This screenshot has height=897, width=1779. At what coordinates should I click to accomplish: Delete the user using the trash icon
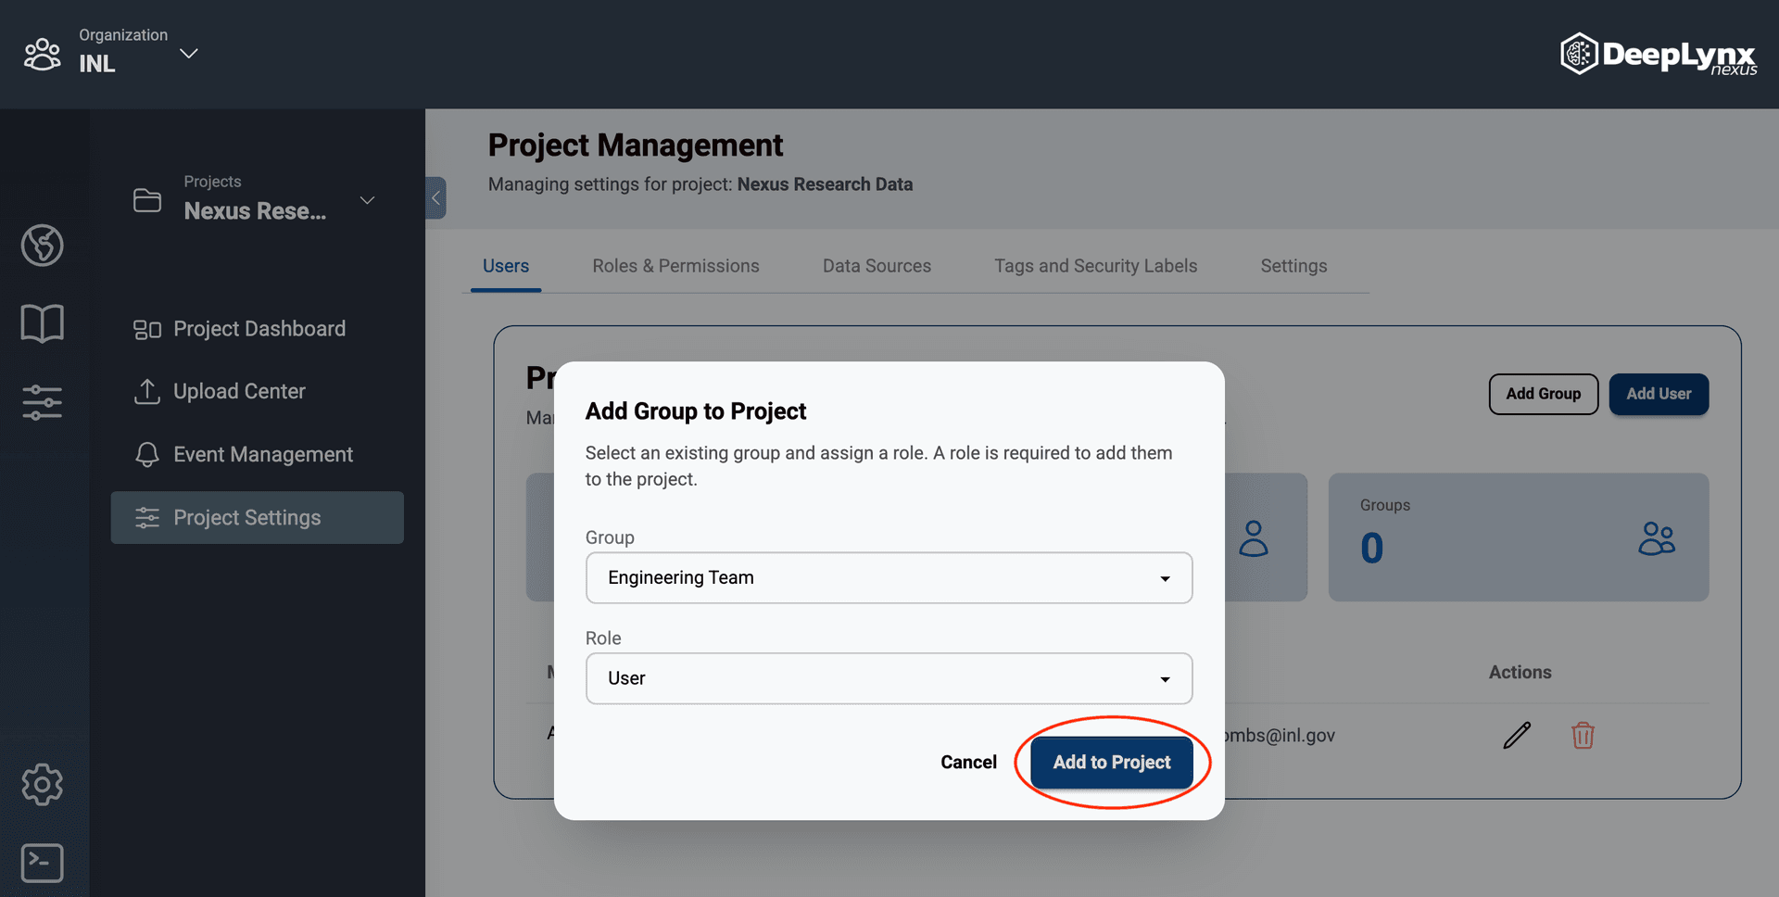[x=1583, y=735]
